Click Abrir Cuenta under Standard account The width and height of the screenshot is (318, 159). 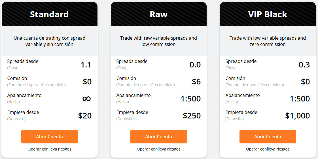pyautogui.click(x=49, y=137)
